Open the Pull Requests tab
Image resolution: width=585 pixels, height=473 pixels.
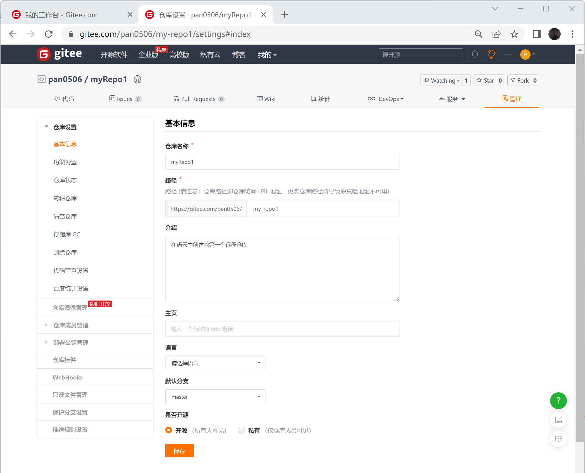pyautogui.click(x=199, y=99)
